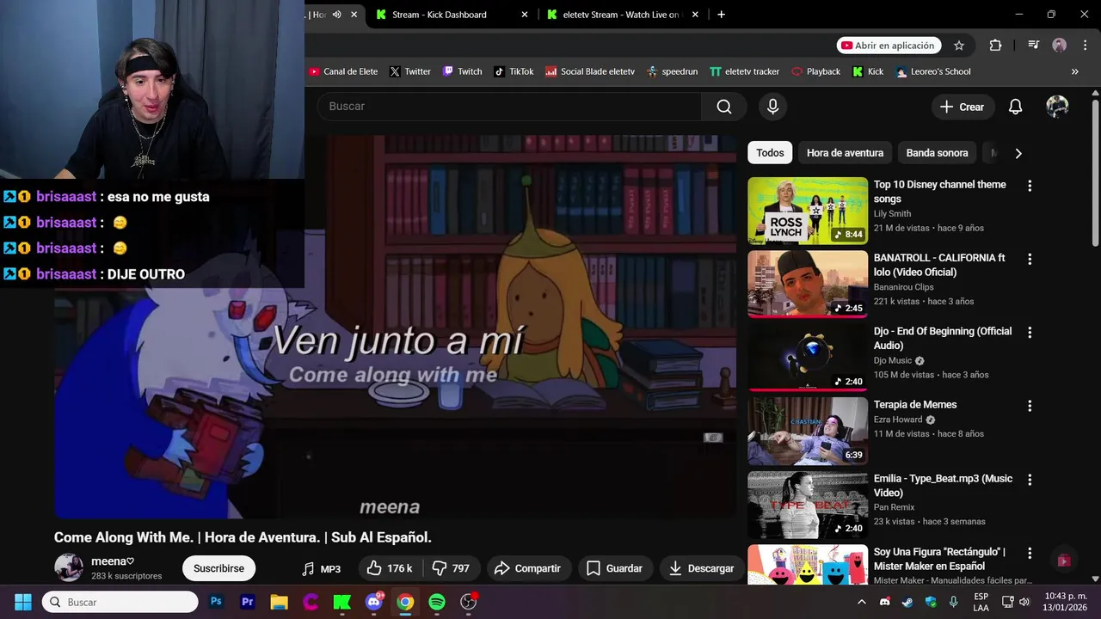Open the Twitter bookmark
This screenshot has height=619, width=1101.
tap(410, 71)
